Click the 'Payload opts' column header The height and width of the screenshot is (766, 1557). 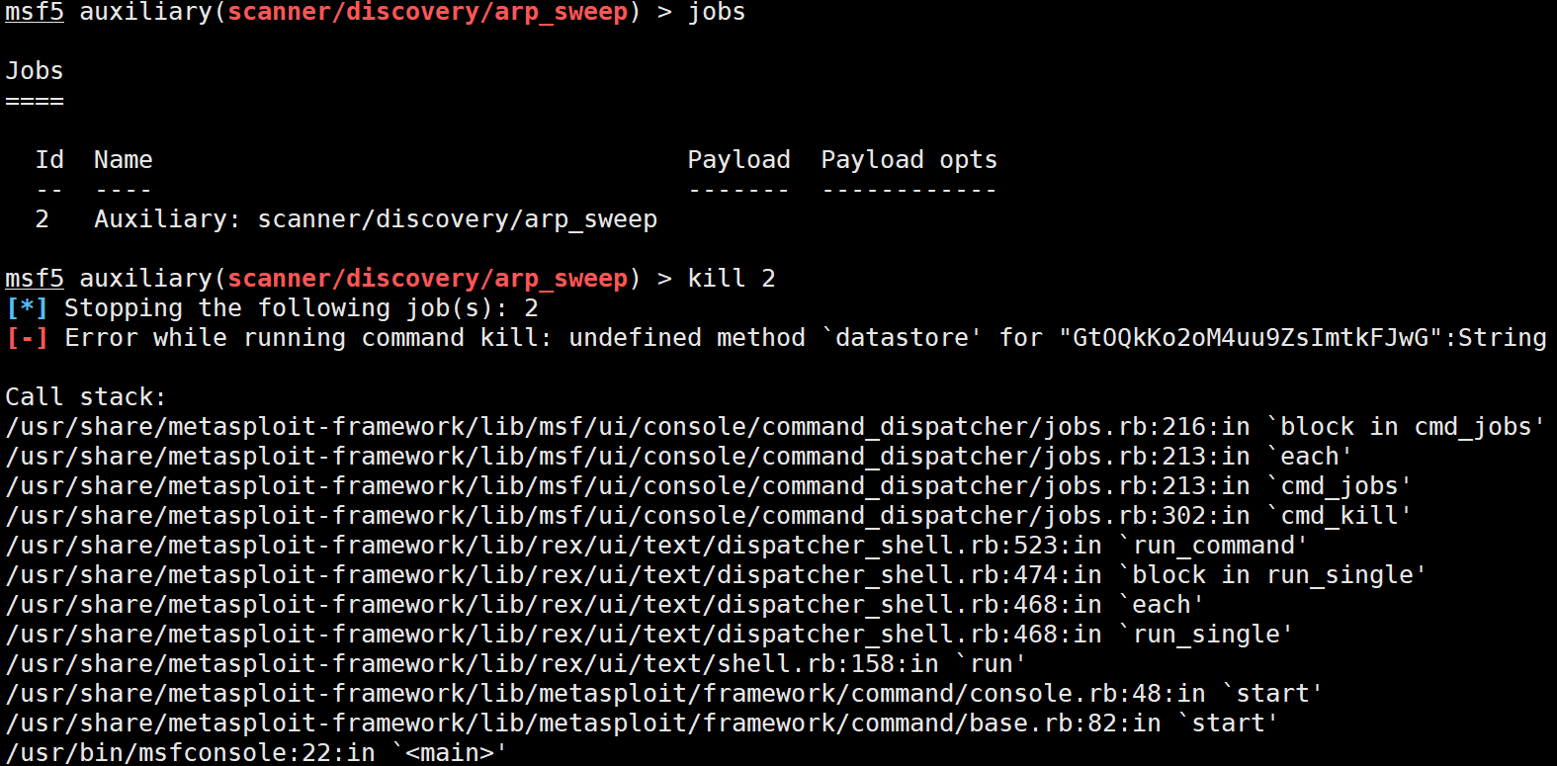coord(909,160)
